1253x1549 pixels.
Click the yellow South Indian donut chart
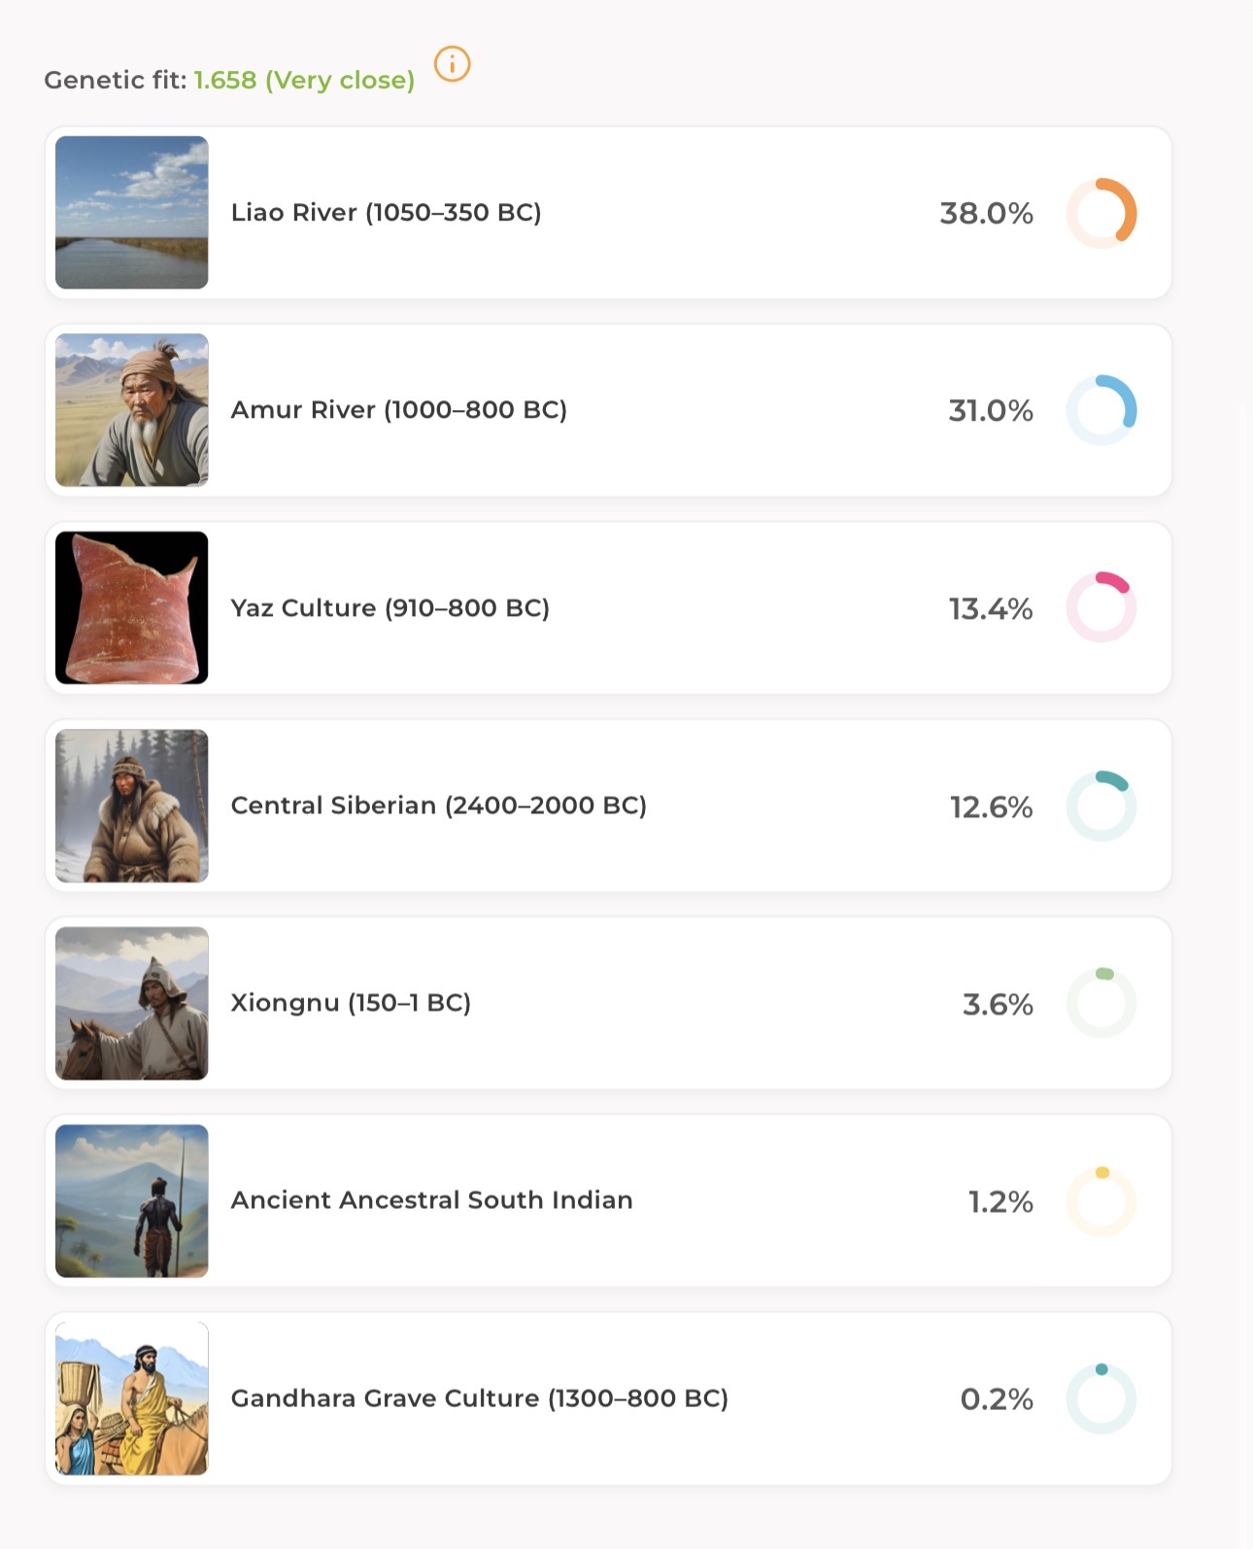[x=1101, y=1201]
